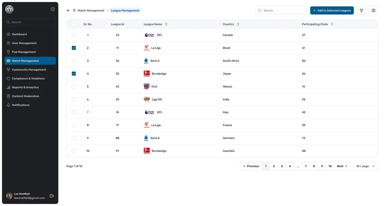Viewport: 386px width, 206px height.
Task: Click the MLS league logo
Action: pyautogui.click(x=146, y=87)
